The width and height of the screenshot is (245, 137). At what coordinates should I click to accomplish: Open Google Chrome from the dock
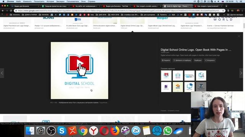[x=83, y=131]
